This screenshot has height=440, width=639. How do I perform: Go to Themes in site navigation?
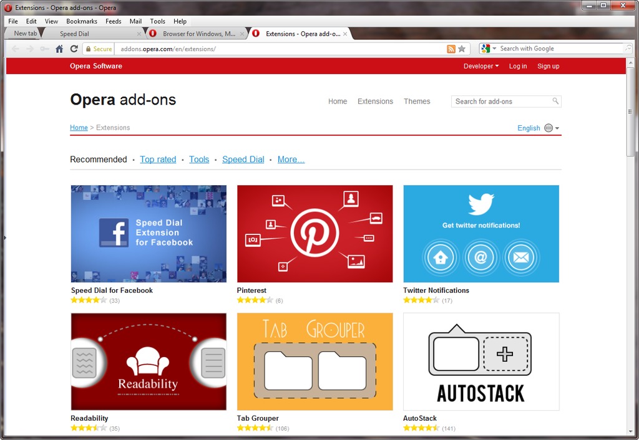click(x=417, y=102)
